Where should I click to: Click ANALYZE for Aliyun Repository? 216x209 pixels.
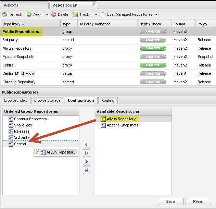(x=153, y=48)
